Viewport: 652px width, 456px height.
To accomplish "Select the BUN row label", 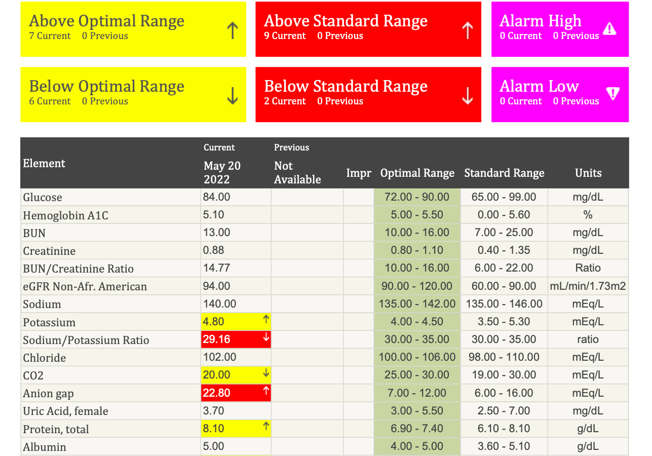I will coord(34,234).
